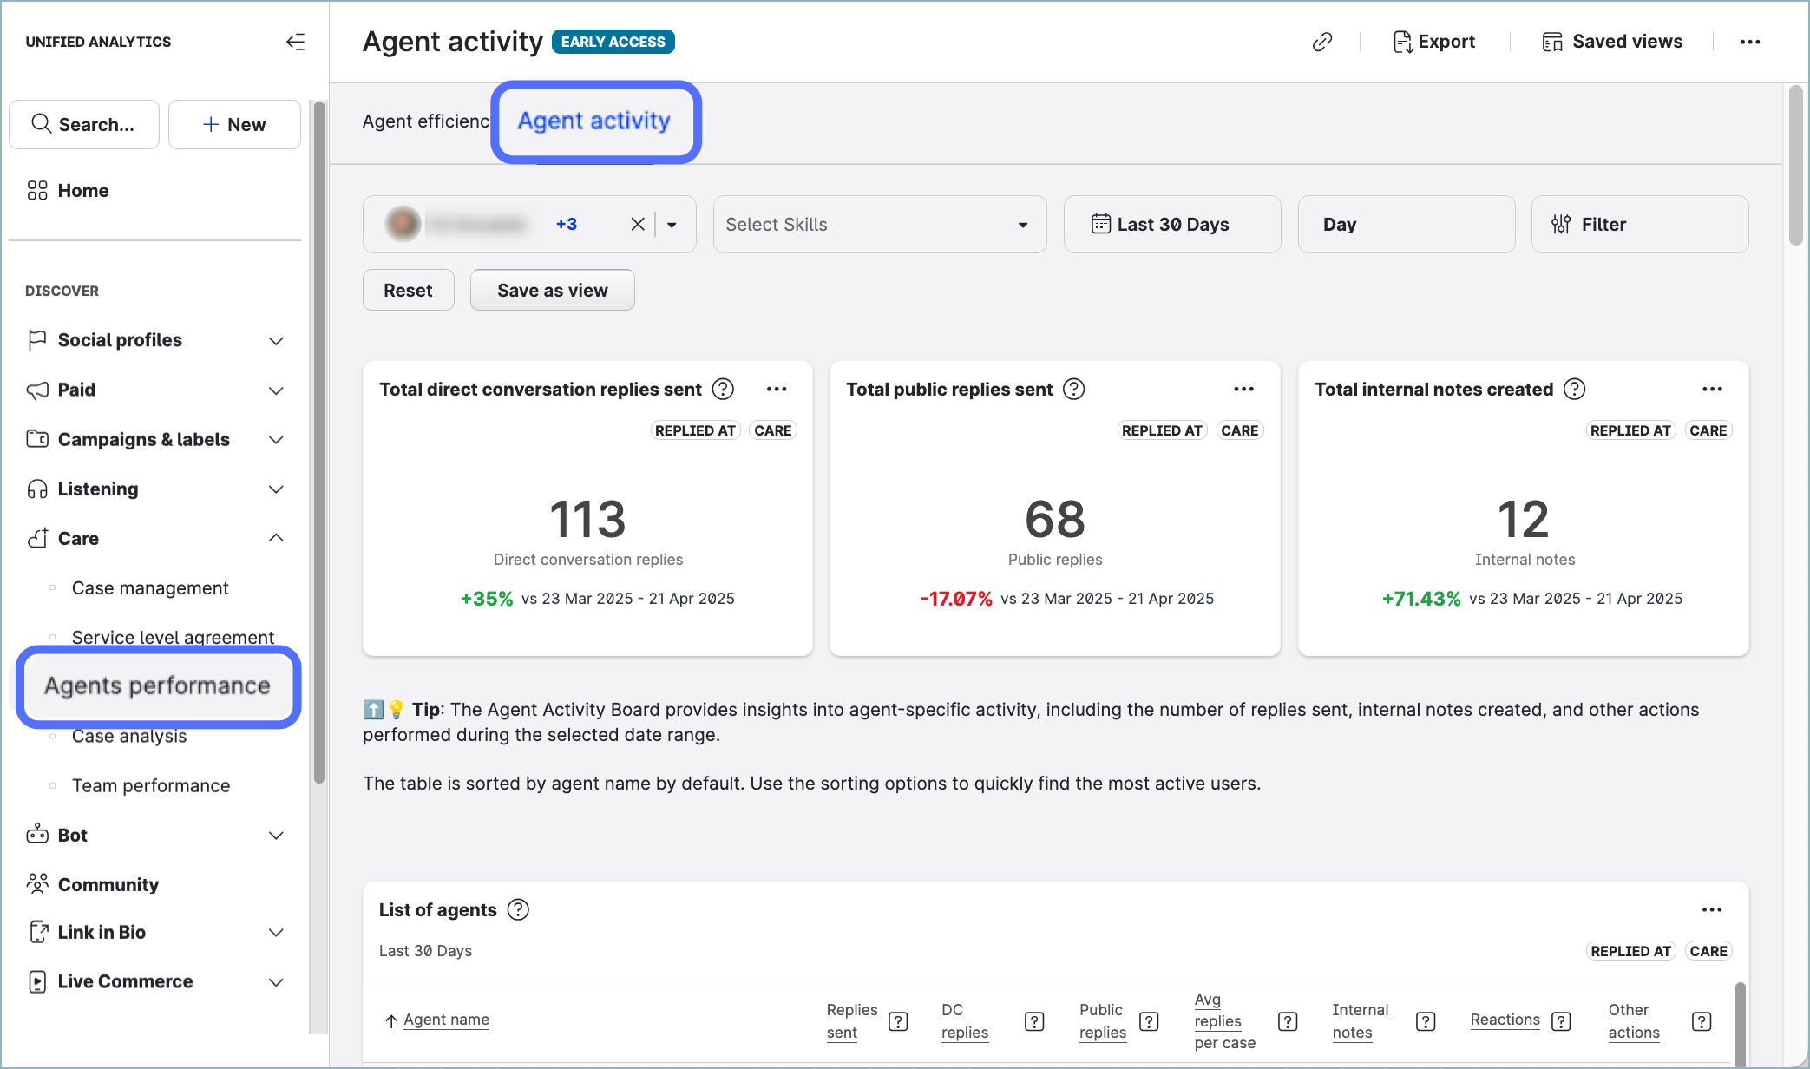Screen dimensions: 1810x1069
Task: Click help icon for Reactions column
Action: (1561, 1021)
